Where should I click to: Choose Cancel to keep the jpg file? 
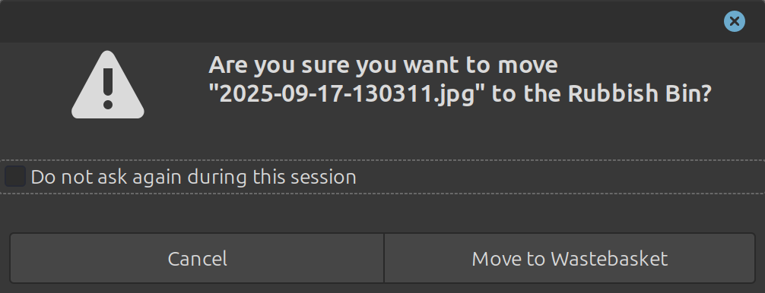(x=197, y=258)
